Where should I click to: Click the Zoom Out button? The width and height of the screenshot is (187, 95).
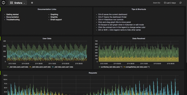coord(157,3)
